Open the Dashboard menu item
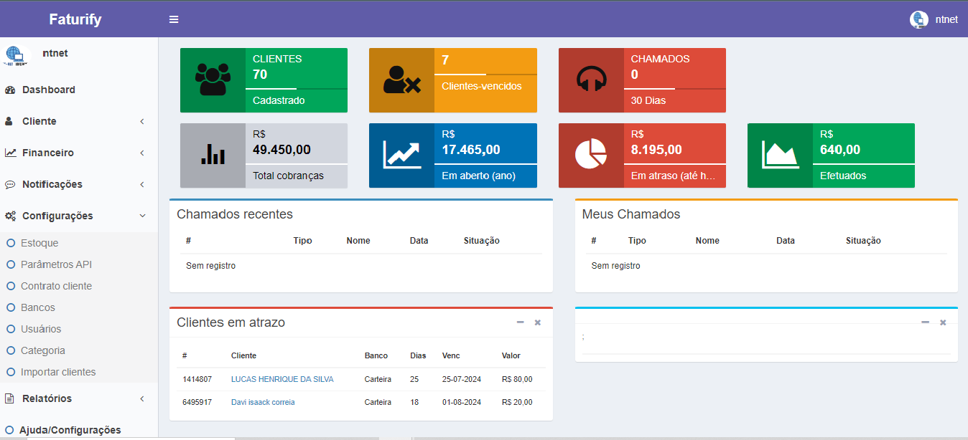Screen dimensions: 968x440 click(49, 90)
